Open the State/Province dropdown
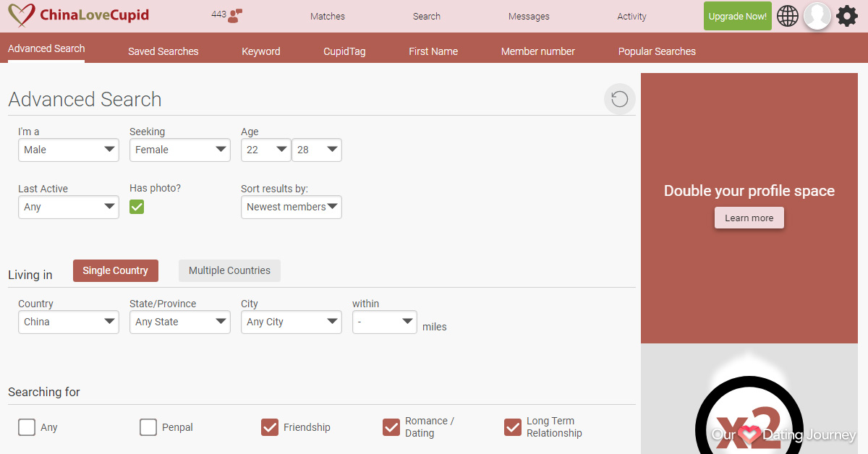 coord(180,322)
